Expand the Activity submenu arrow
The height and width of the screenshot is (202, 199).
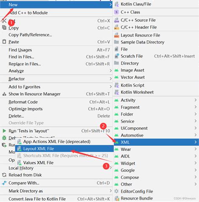pyautogui.click(x=196, y=100)
